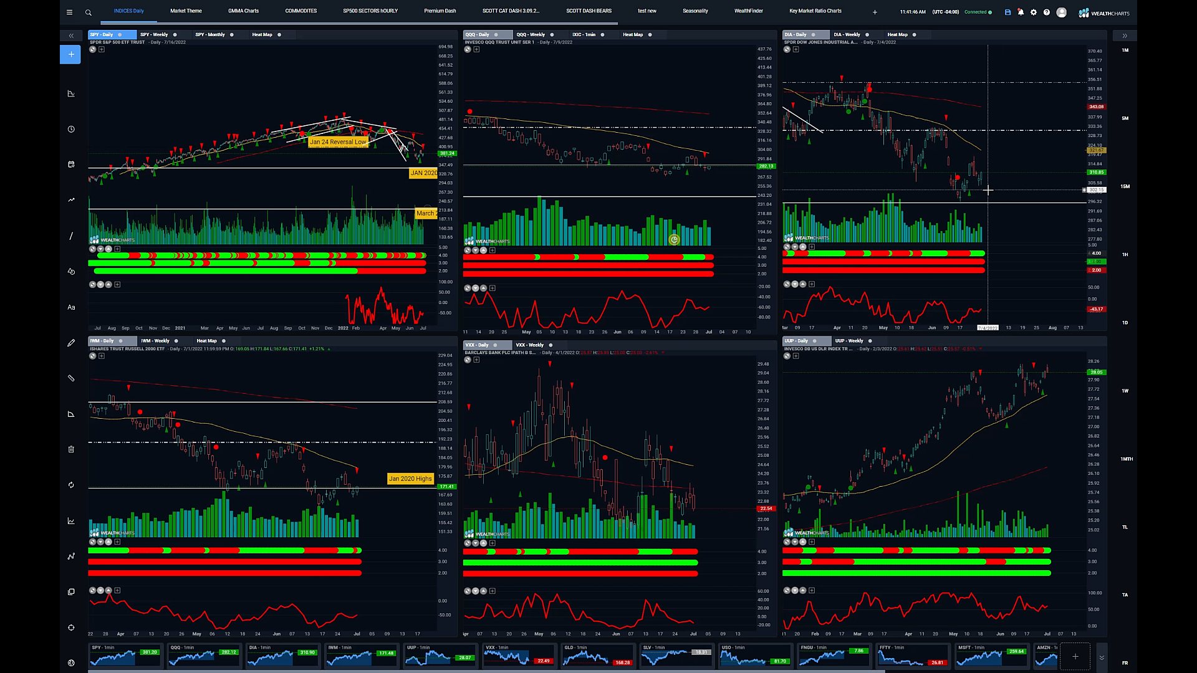Select the 1D timeframe button
Viewport: 1197px width, 673px height.
pyautogui.click(x=1125, y=323)
